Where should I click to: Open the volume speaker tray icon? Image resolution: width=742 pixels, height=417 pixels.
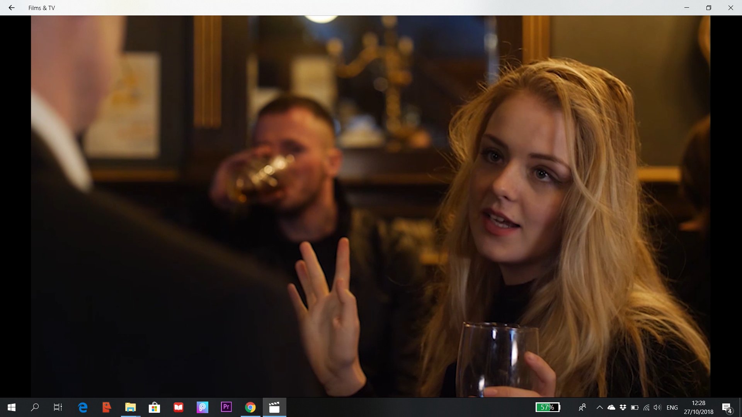coord(657,407)
